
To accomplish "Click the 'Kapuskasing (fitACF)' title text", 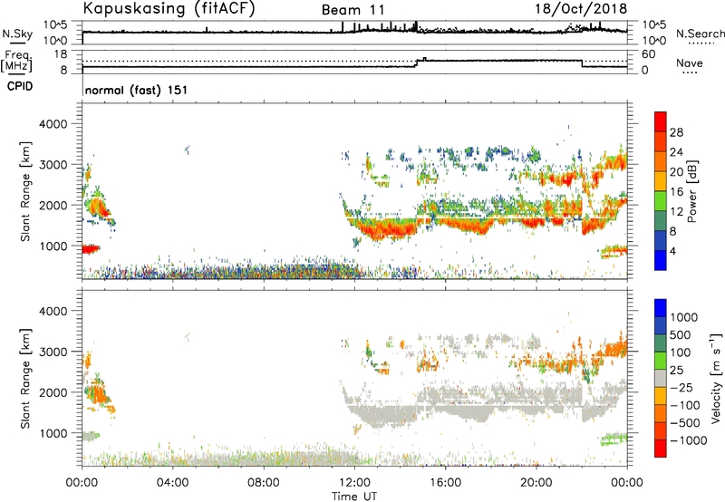I will point(169,8).
